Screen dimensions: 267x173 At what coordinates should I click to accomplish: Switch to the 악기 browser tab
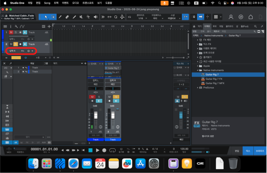point(199,26)
